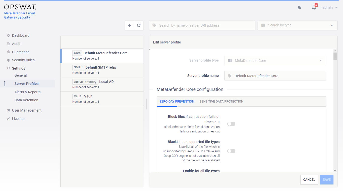Click the User Management icon
Viewport: 343px width, 193px height.
tap(9, 110)
